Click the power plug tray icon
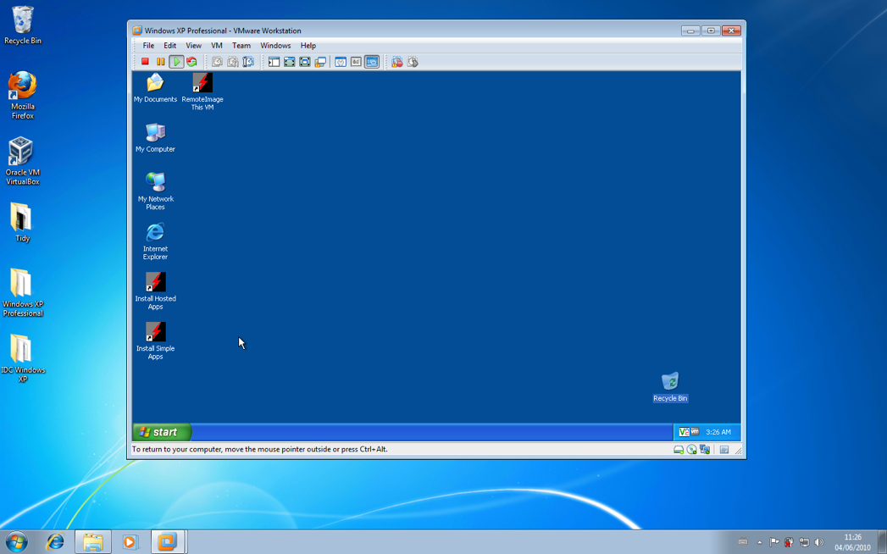887x554 pixels. pyautogui.click(x=789, y=542)
